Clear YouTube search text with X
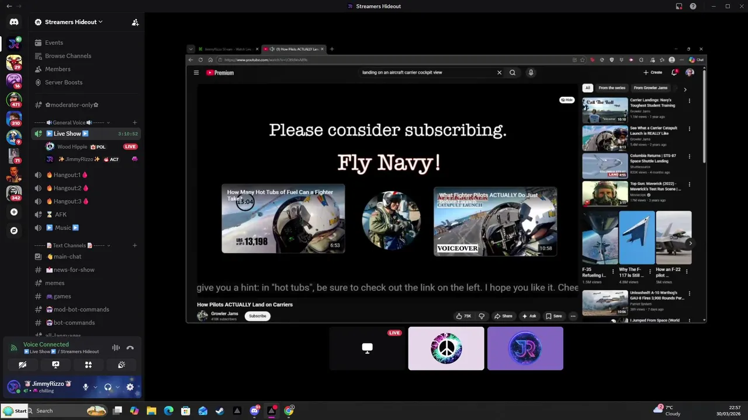Image resolution: width=748 pixels, height=420 pixels. pyautogui.click(x=499, y=73)
